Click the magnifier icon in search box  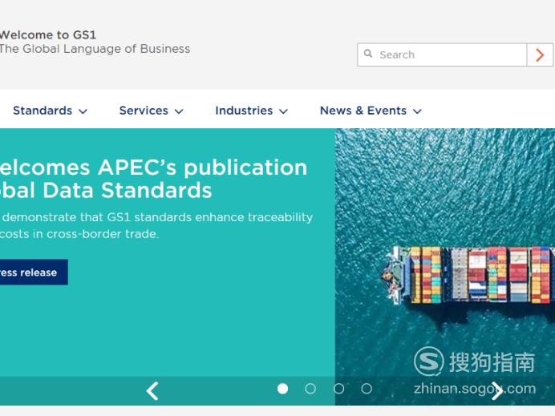tap(368, 54)
